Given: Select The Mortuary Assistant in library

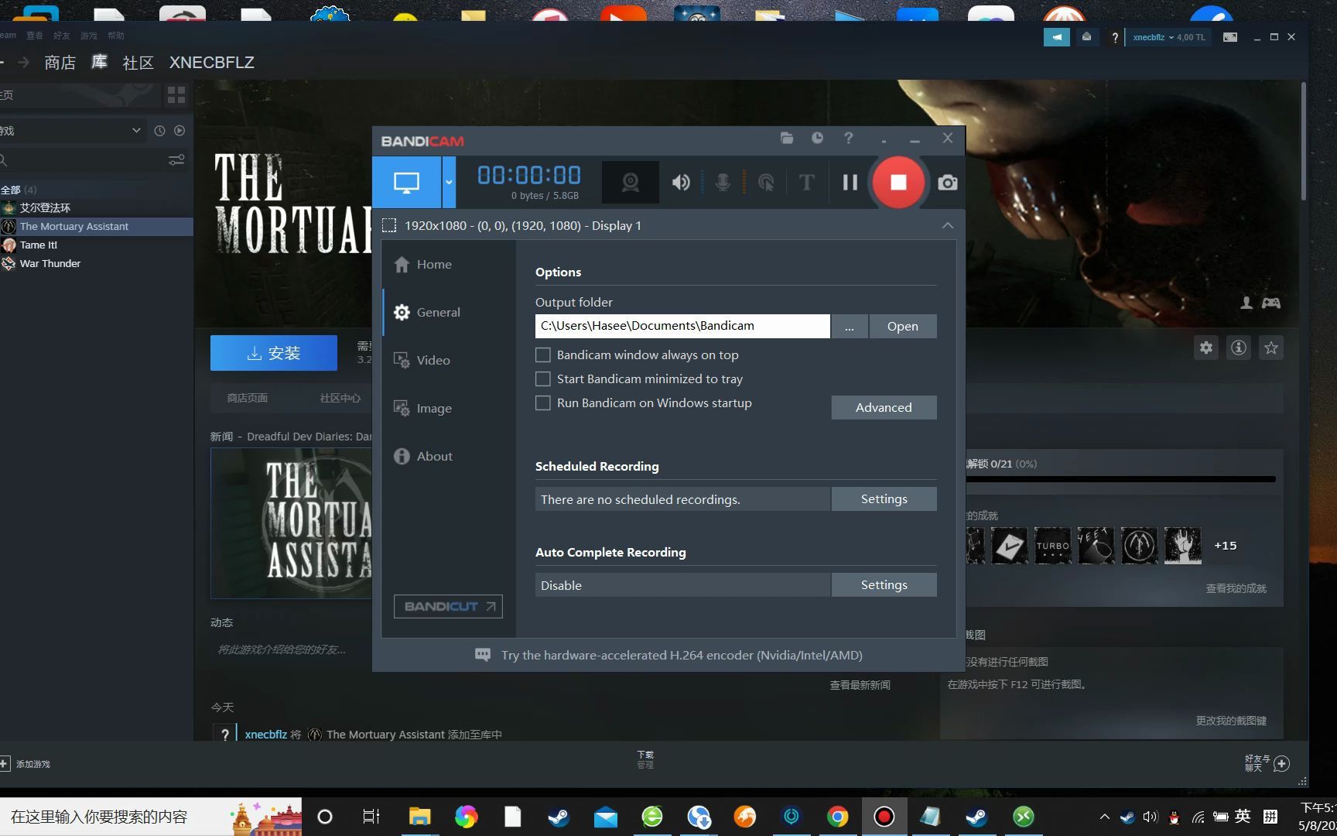Looking at the screenshot, I should point(96,226).
